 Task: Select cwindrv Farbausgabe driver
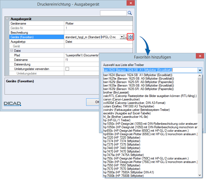150,110
